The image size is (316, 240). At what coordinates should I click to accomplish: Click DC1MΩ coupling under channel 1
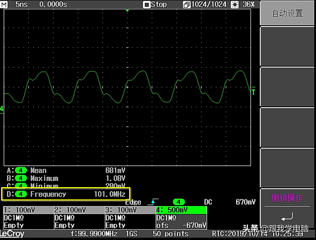[14, 218]
